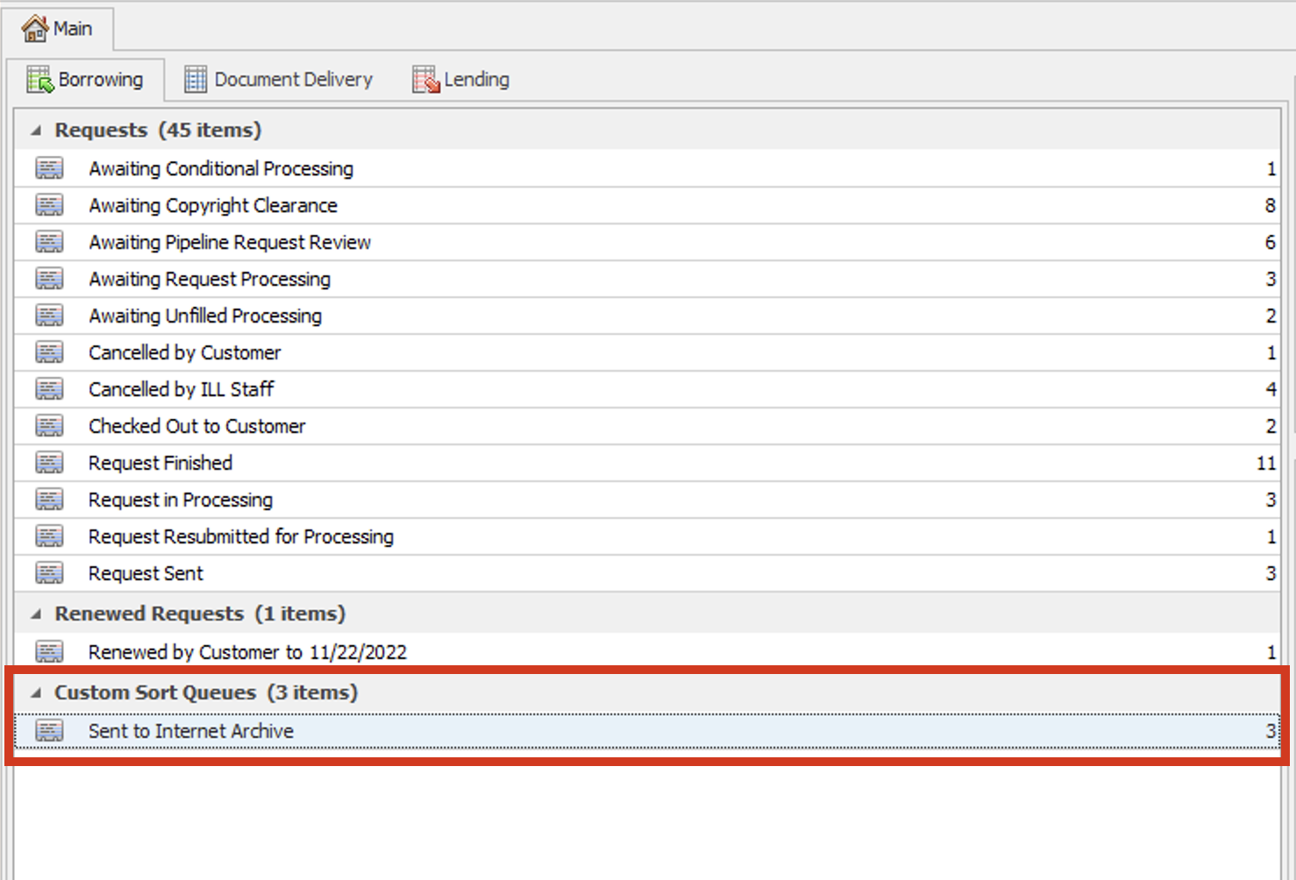The width and height of the screenshot is (1296, 880).
Task: Click the Awaiting Copyright Clearance queue icon
Action: tap(50, 205)
